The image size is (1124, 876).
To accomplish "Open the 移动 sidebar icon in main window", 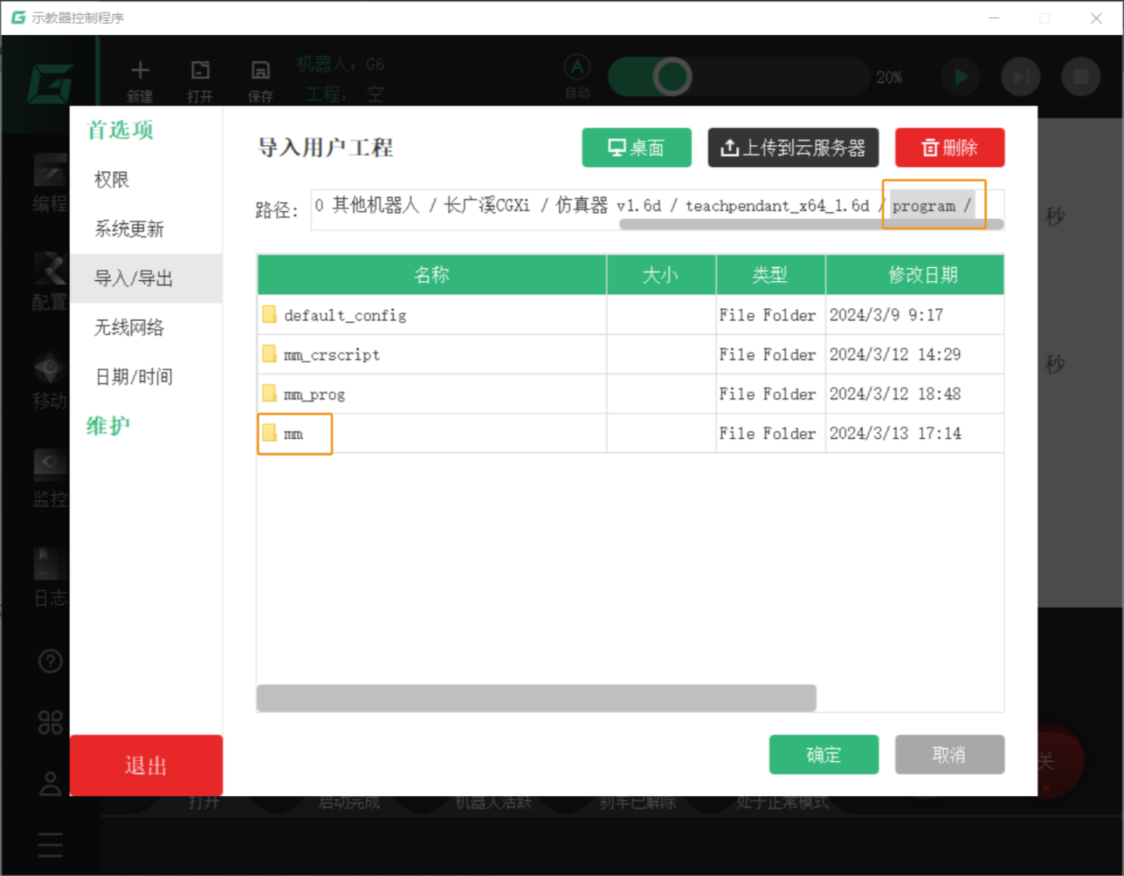I will pyautogui.click(x=50, y=367).
